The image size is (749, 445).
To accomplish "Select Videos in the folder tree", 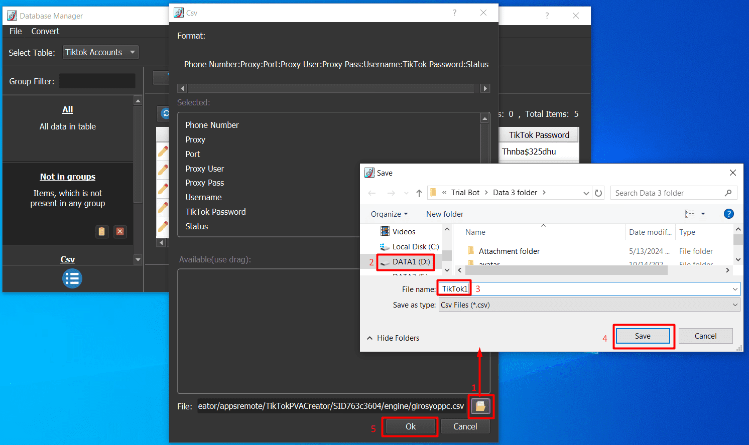I will click(x=398, y=231).
